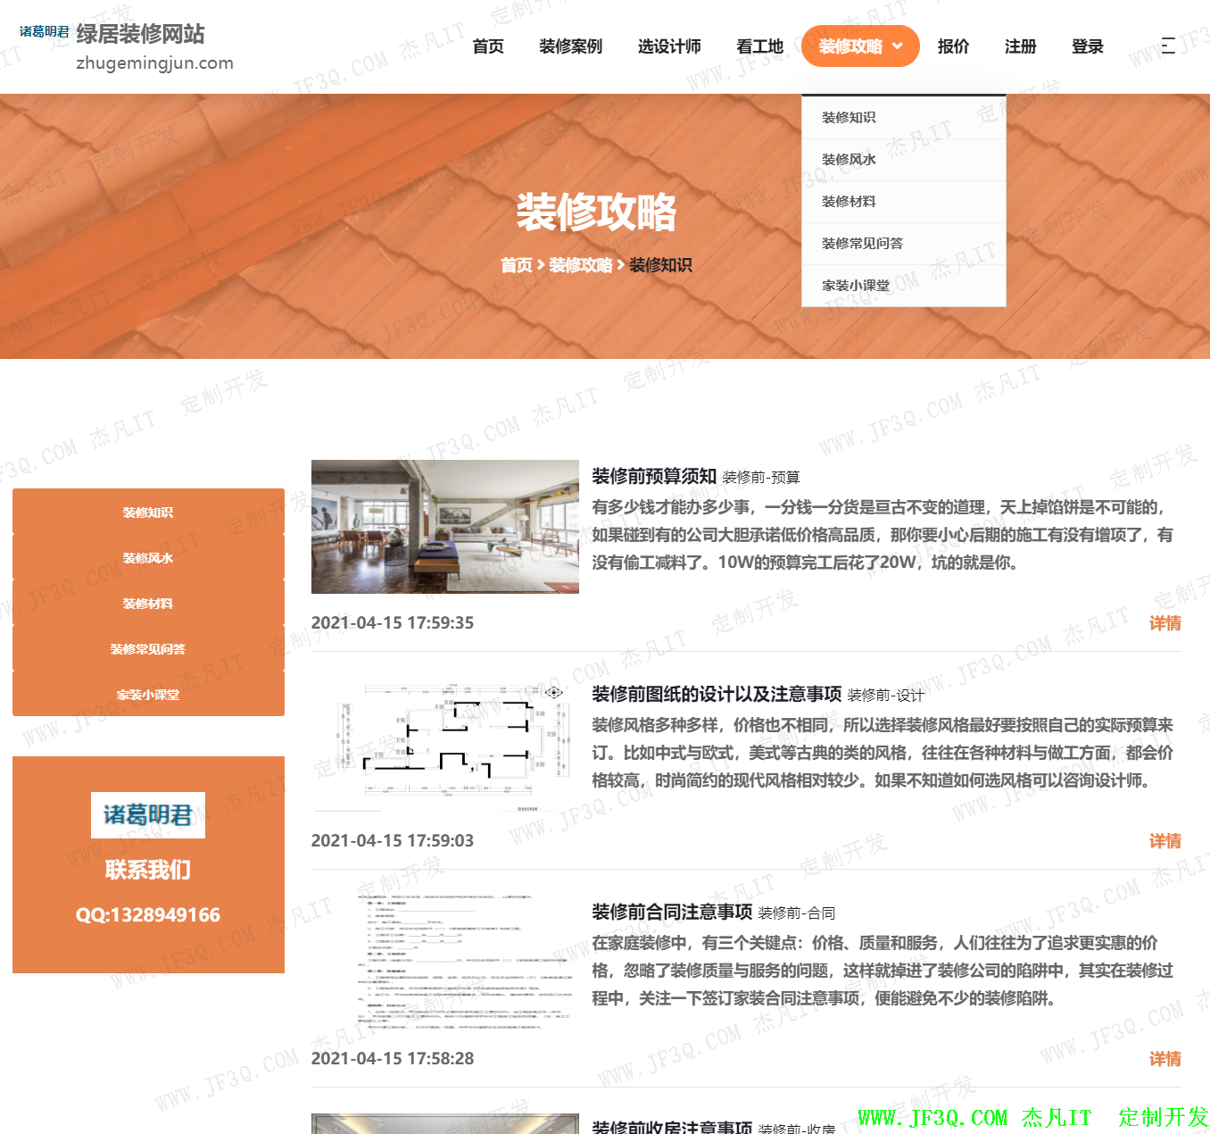
Task: Open 装修常见问答 from the dropdown menu
Action: [x=862, y=244]
